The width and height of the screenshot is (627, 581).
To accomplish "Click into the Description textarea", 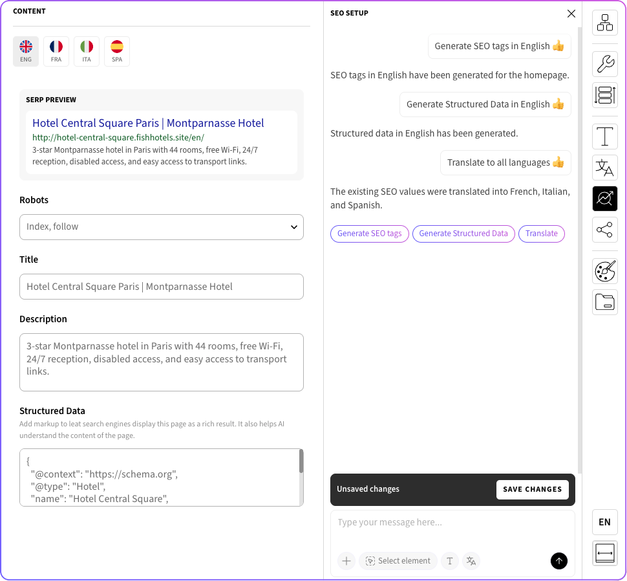I will tap(162, 362).
